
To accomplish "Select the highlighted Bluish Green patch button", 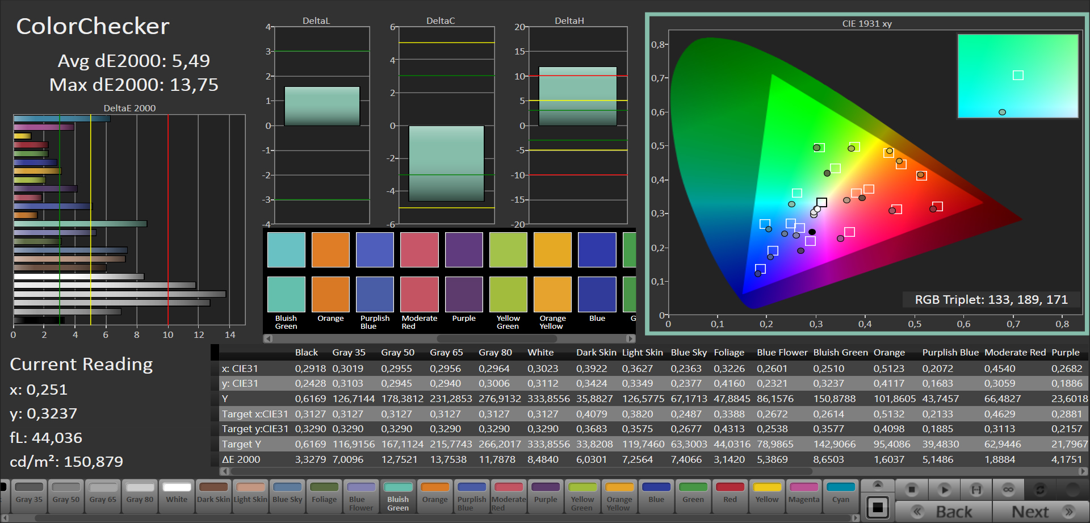I will coord(398,496).
